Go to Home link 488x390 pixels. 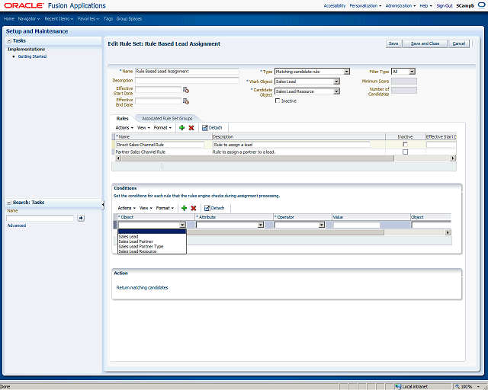[x=9, y=18]
